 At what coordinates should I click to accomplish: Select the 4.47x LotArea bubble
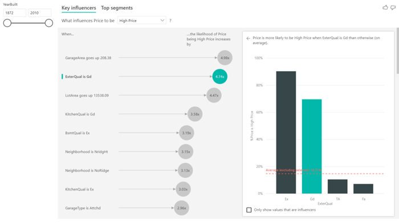click(x=214, y=96)
